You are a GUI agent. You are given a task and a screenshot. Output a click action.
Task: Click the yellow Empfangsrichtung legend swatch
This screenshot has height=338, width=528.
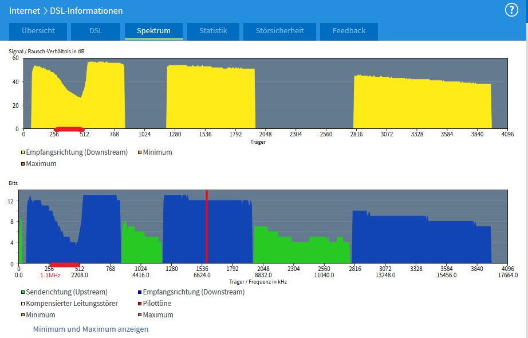click(23, 153)
